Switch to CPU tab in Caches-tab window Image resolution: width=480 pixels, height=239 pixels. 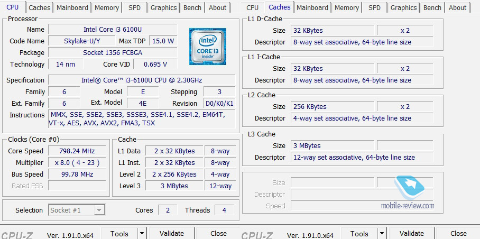point(252,7)
